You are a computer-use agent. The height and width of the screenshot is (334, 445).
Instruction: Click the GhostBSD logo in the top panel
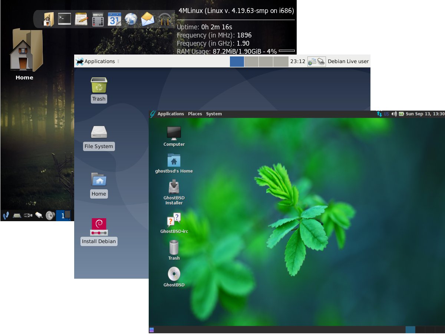[x=152, y=114]
